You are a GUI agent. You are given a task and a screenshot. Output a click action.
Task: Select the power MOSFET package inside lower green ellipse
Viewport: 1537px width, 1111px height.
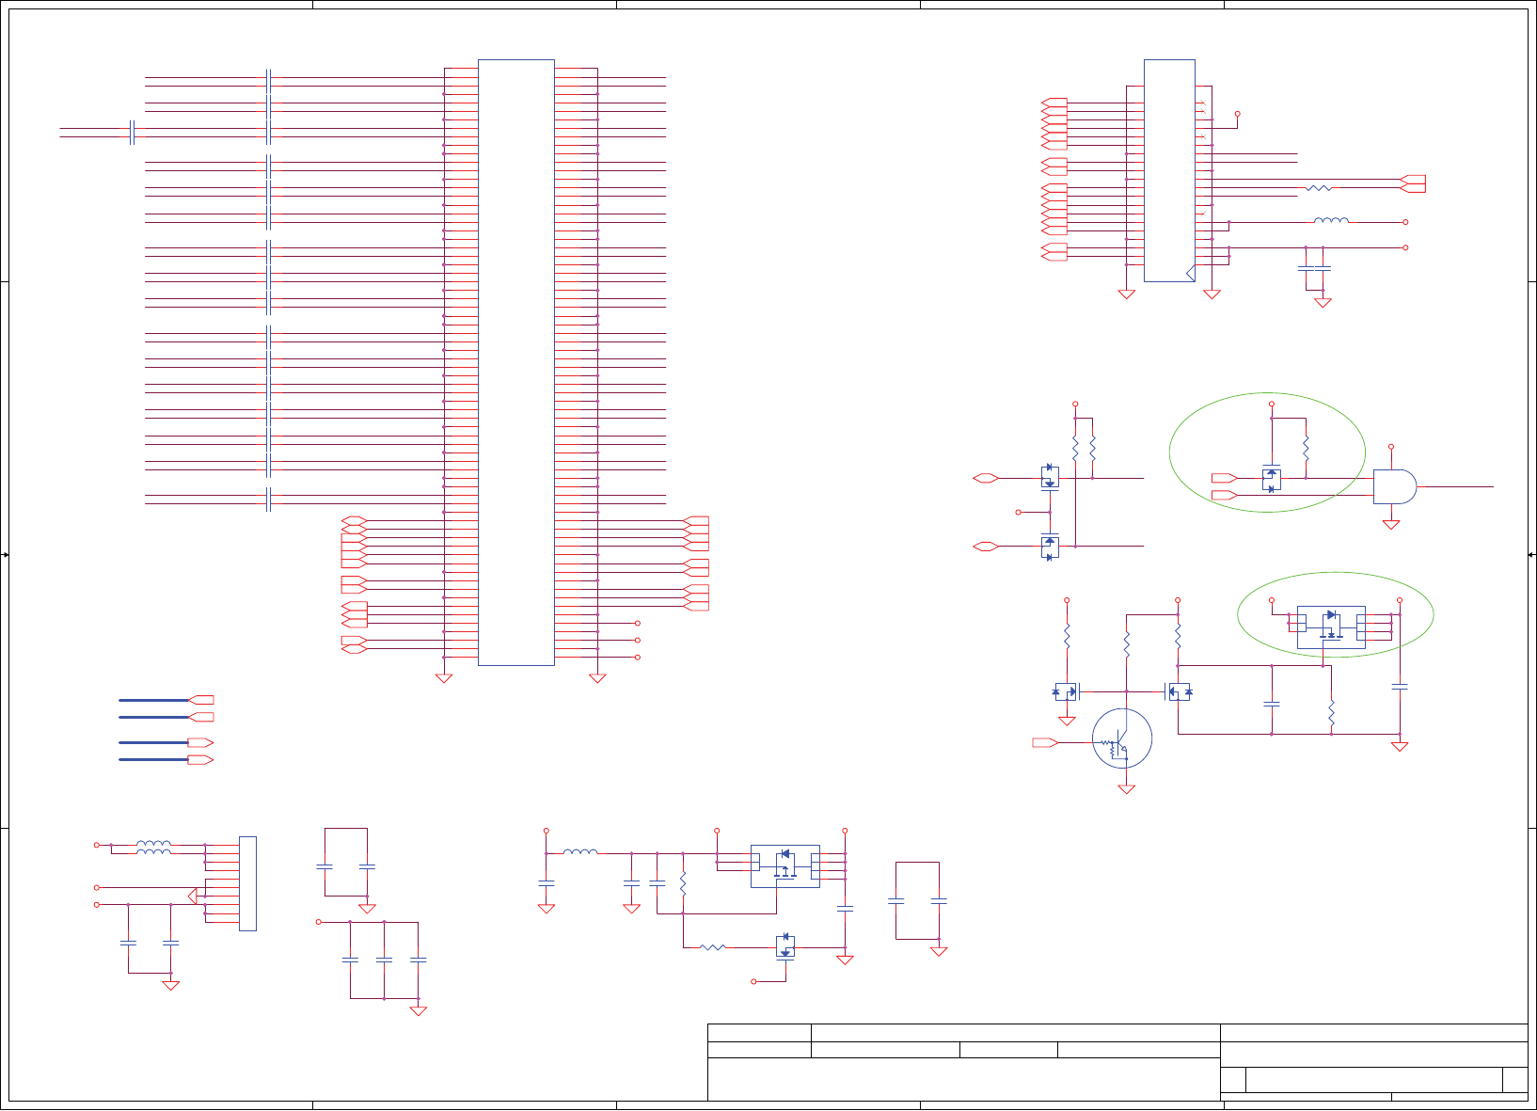tap(1331, 627)
